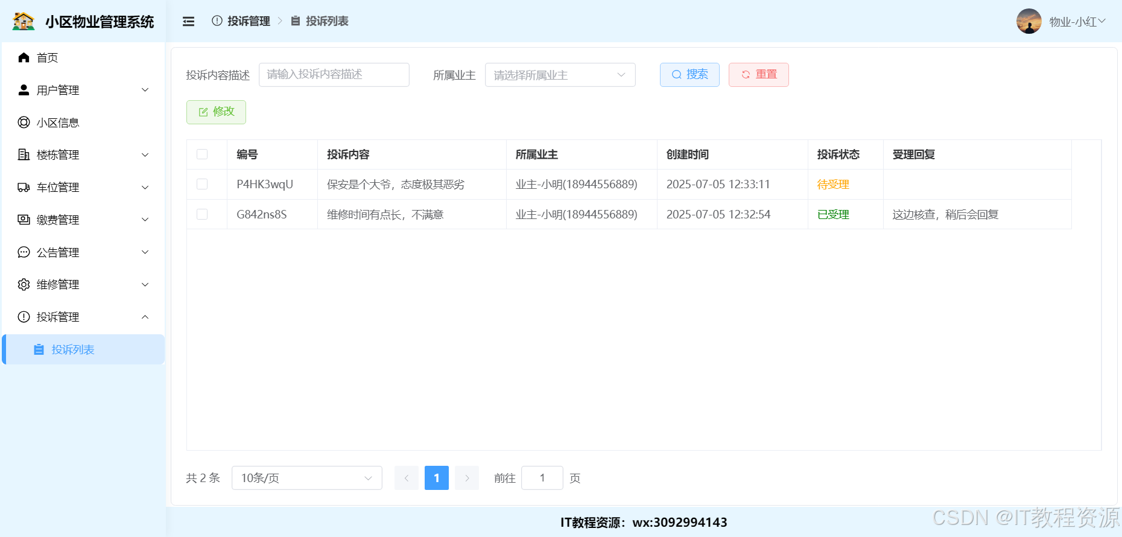The image size is (1122, 537).
Task: Open the 维修管理 menu label
Action: point(58,284)
